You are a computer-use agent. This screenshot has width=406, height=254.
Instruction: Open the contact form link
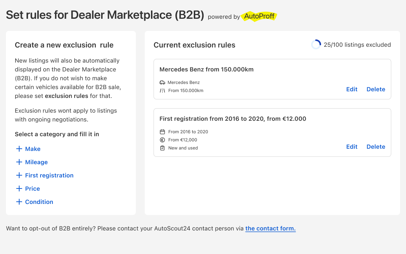tap(270, 229)
